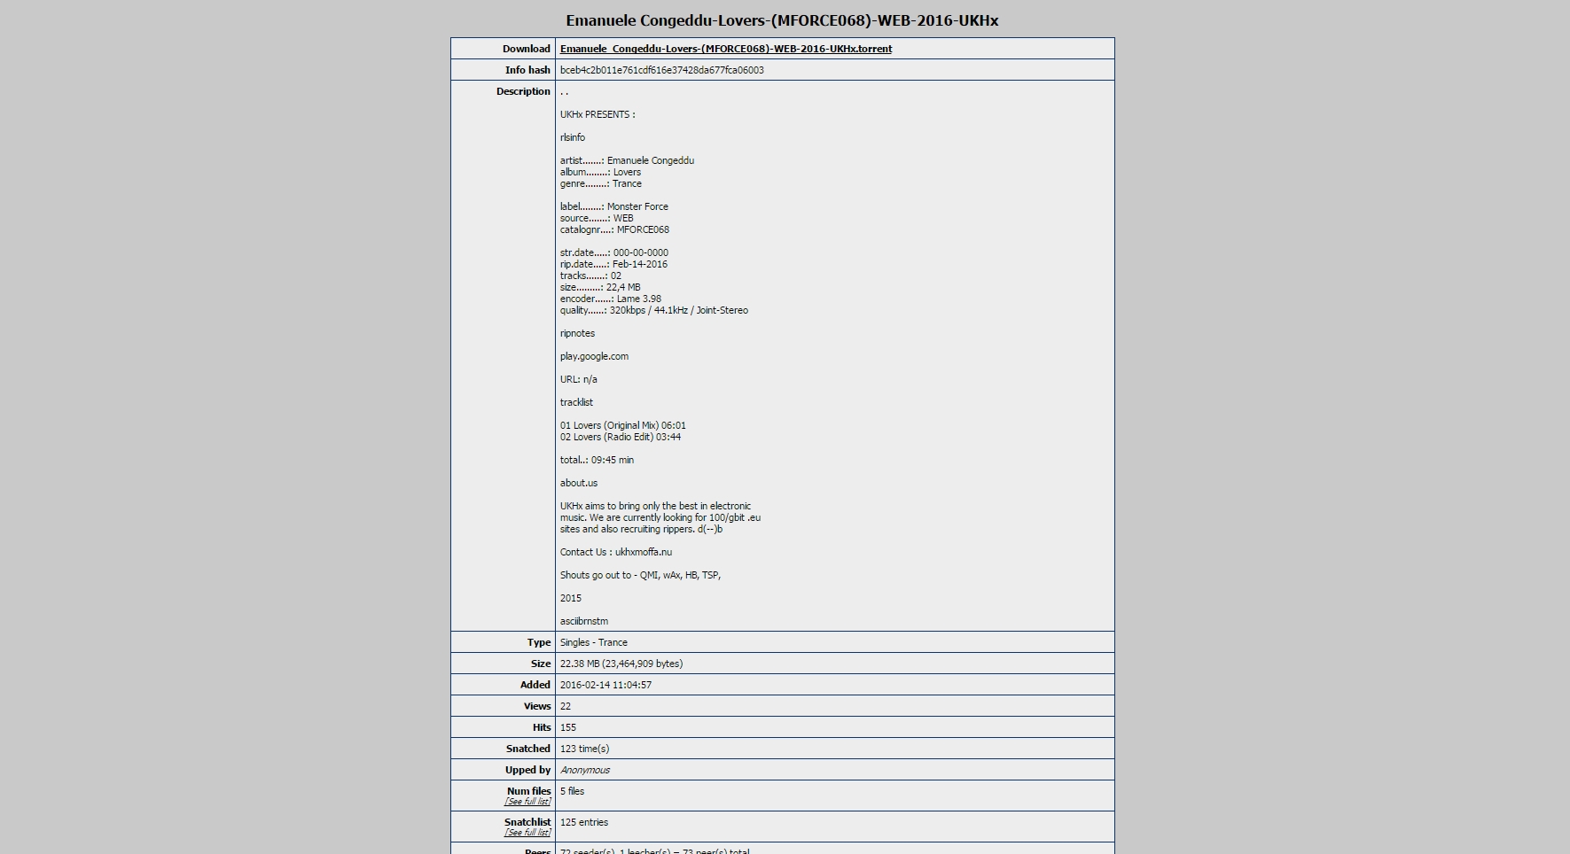Click the page title heading at top

[x=782, y=20]
